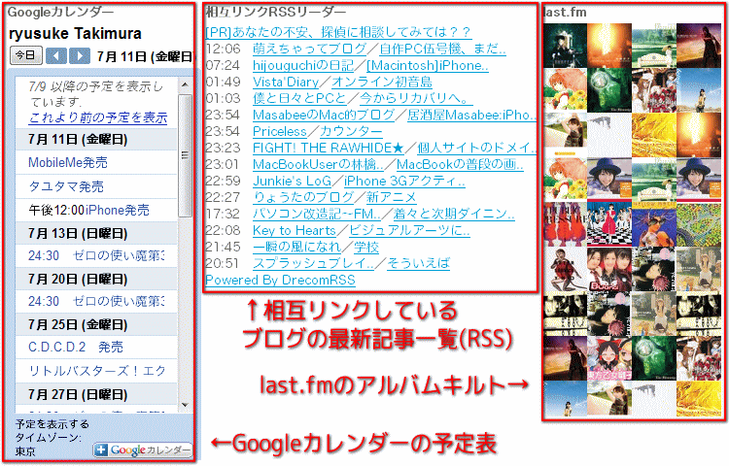Open 居酒屋Masabee:iPho.. article link
This screenshot has width=729, height=466.
471,115
